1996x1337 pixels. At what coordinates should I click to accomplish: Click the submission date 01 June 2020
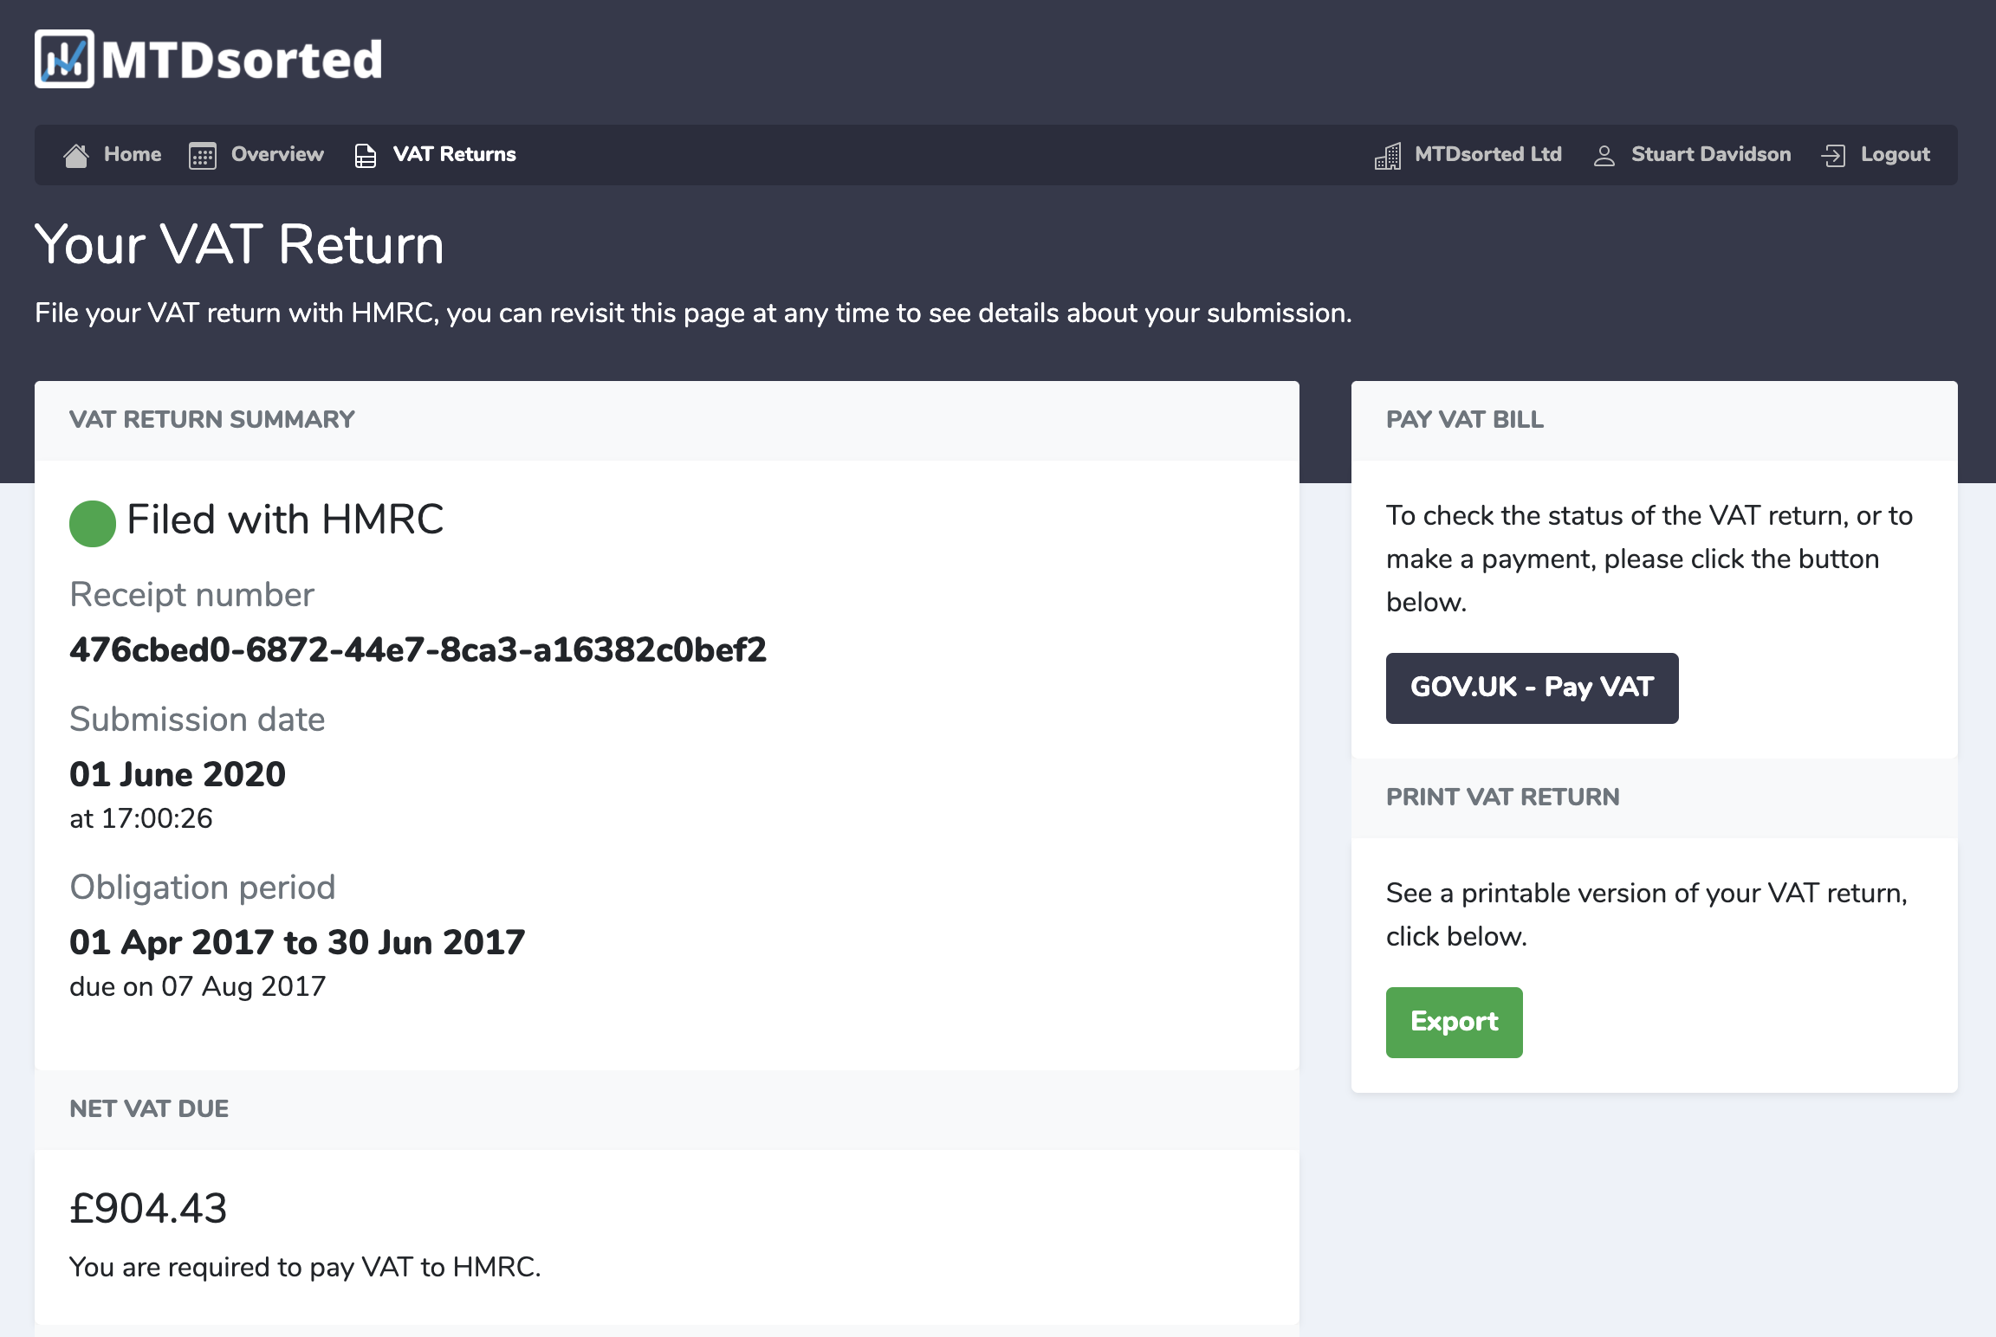[178, 774]
